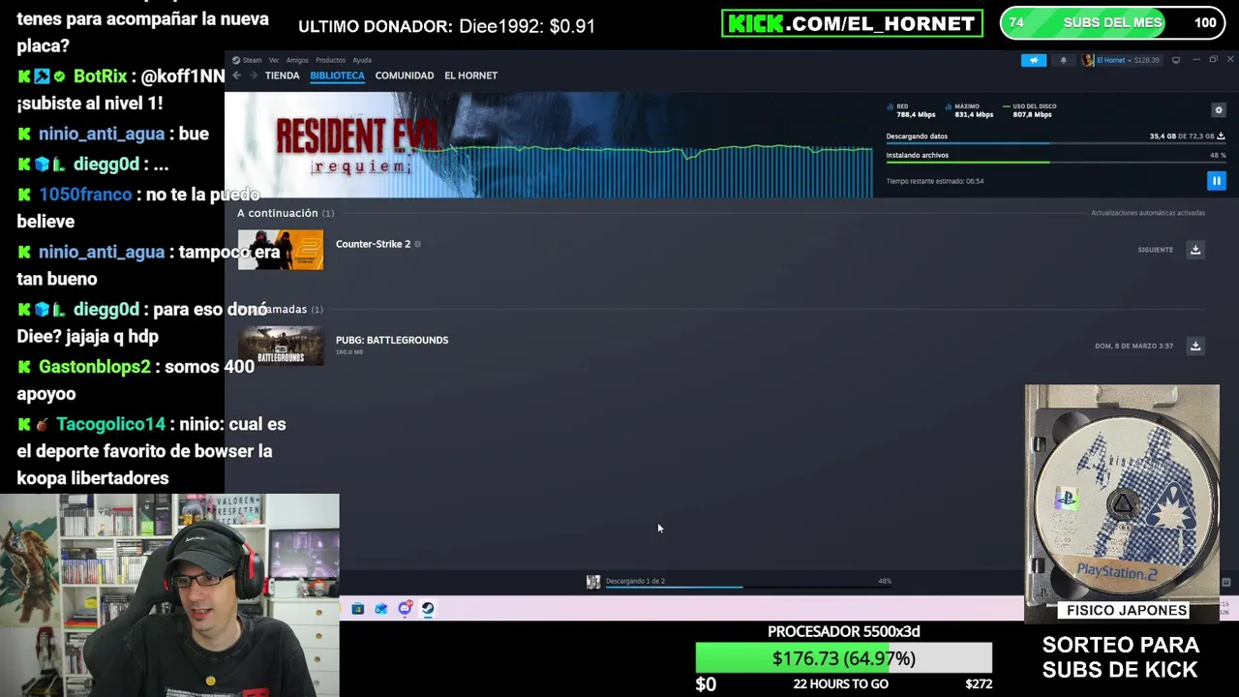Click the DOM, 8 DE MARZO 3:57 schedule text
Image resolution: width=1239 pixels, height=697 pixels.
[x=1133, y=346]
